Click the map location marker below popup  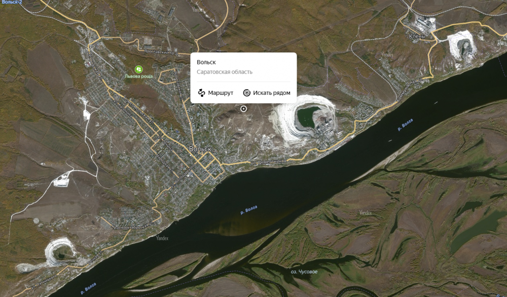243,109
